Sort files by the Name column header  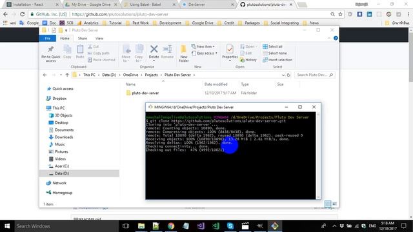point(130,84)
